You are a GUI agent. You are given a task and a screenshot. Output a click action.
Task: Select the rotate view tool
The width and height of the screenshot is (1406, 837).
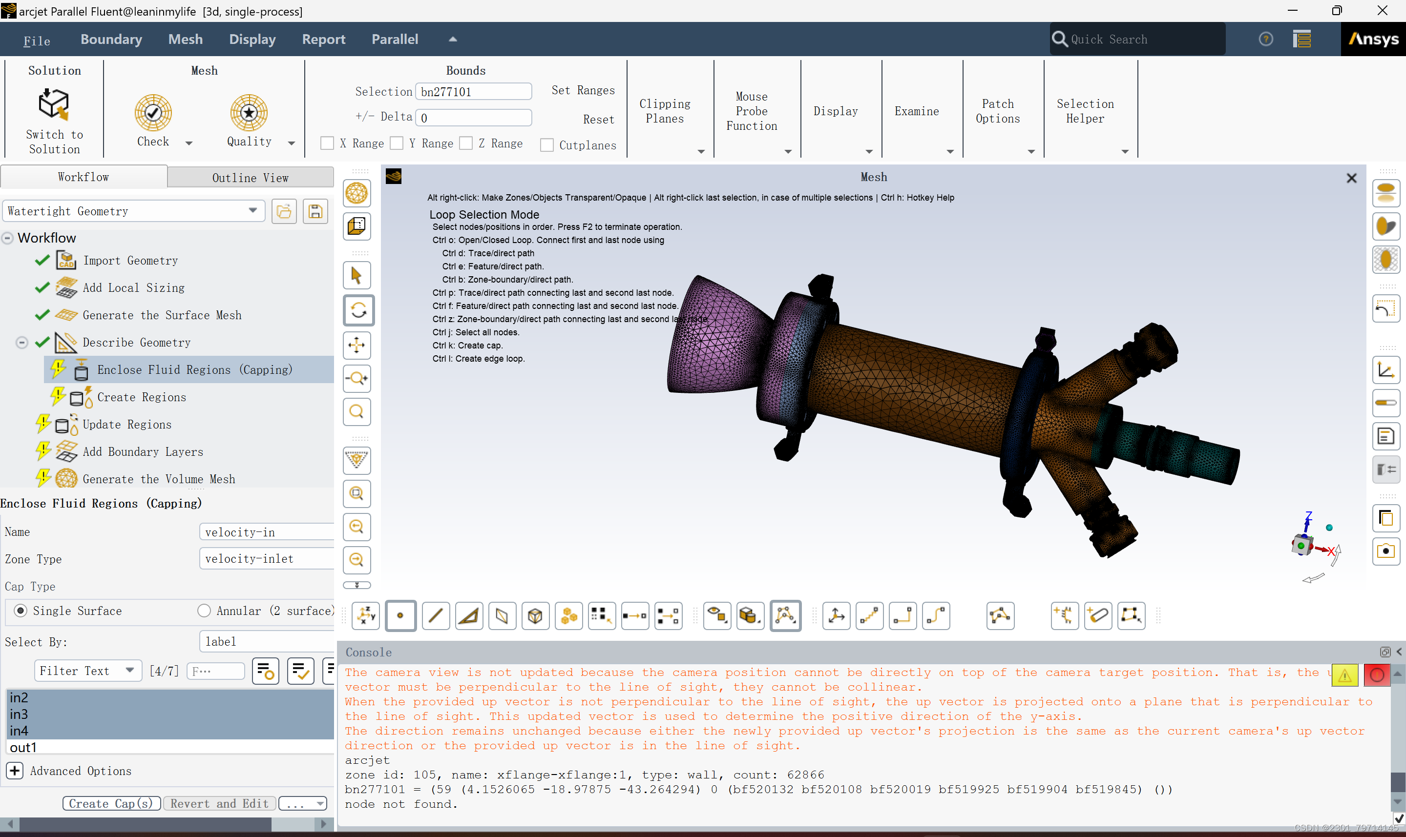(x=357, y=310)
